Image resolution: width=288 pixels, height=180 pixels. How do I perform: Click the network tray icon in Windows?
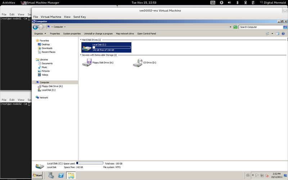[x=262, y=175]
